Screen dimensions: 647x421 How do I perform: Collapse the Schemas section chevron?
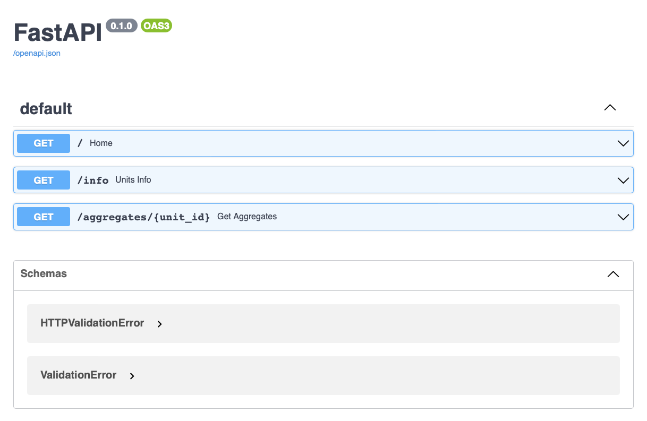click(613, 274)
